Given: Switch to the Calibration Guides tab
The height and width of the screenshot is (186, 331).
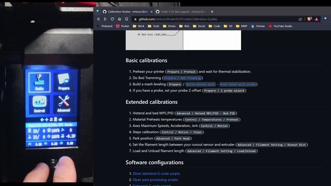Looking at the screenshot, I should point(127,11).
